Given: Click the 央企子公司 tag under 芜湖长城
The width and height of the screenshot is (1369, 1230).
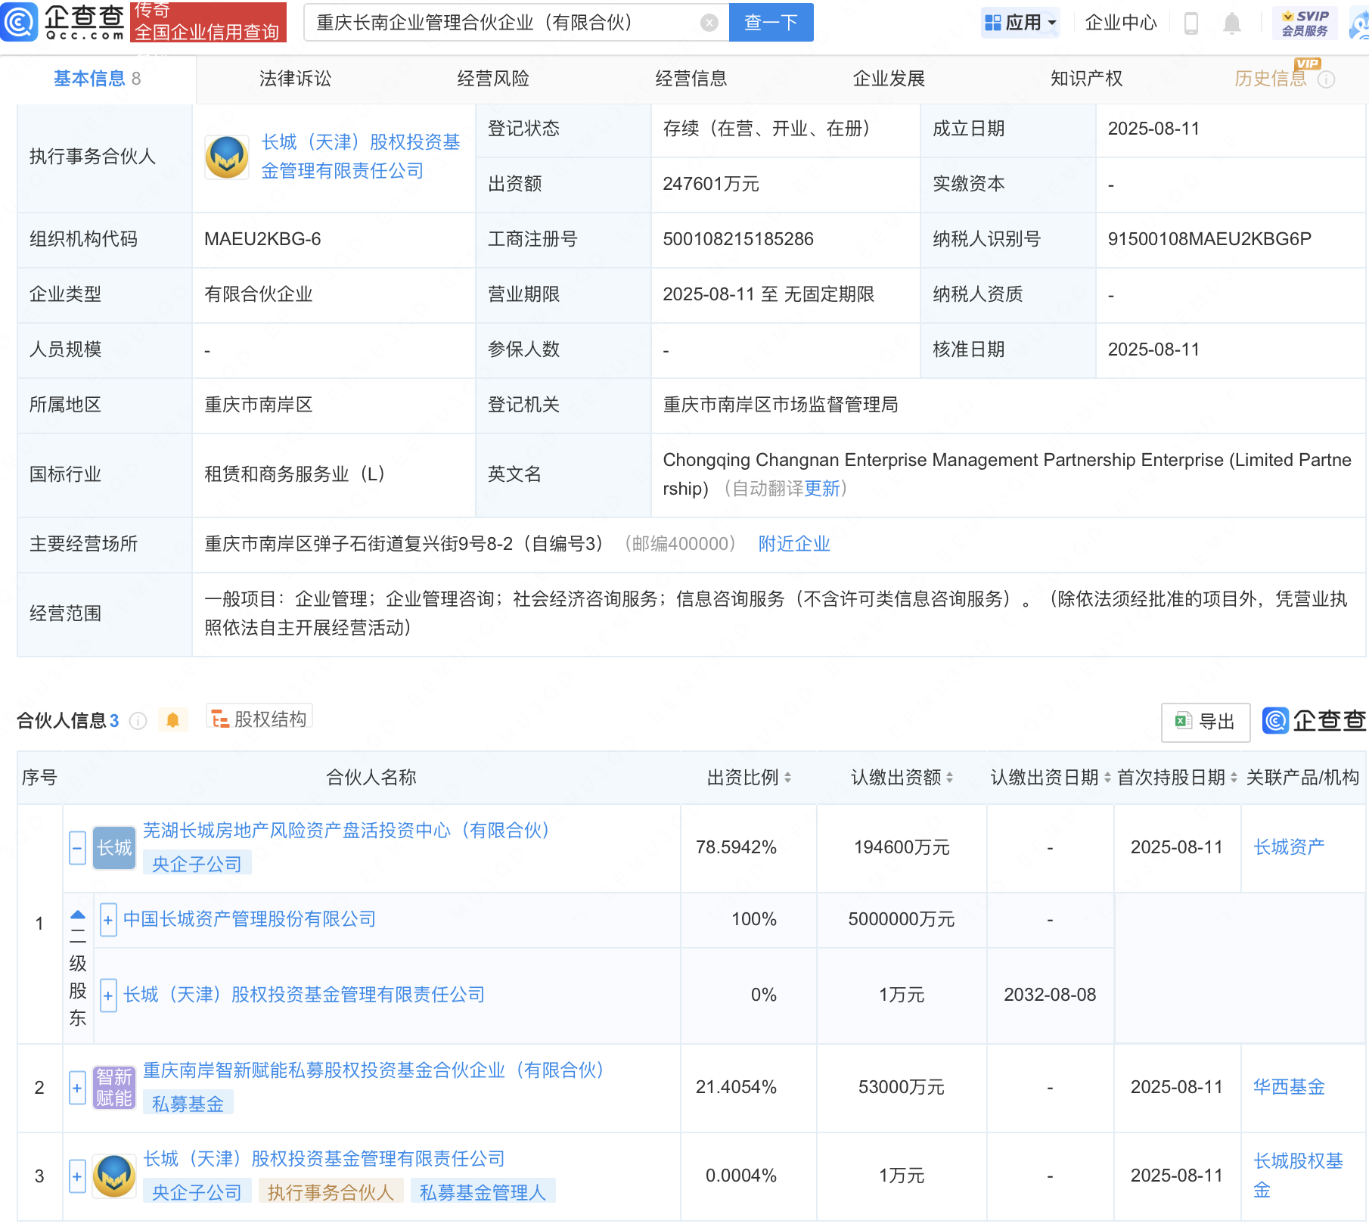Looking at the screenshot, I should [x=197, y=864].
